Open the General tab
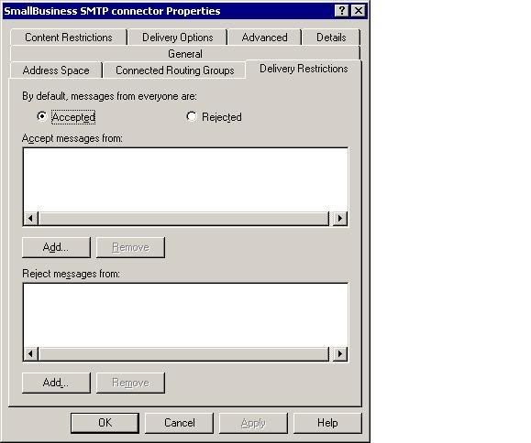 (x=185, y=53)
